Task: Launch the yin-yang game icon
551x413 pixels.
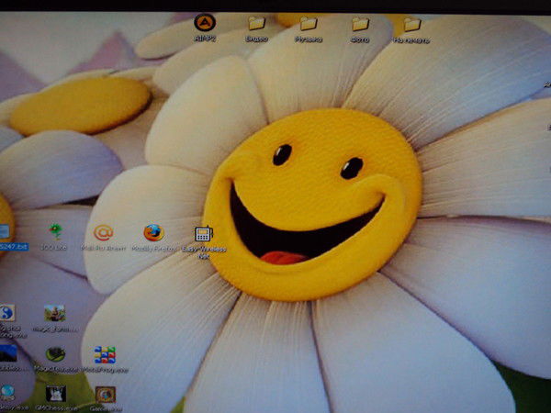Action: click(6, 313)
